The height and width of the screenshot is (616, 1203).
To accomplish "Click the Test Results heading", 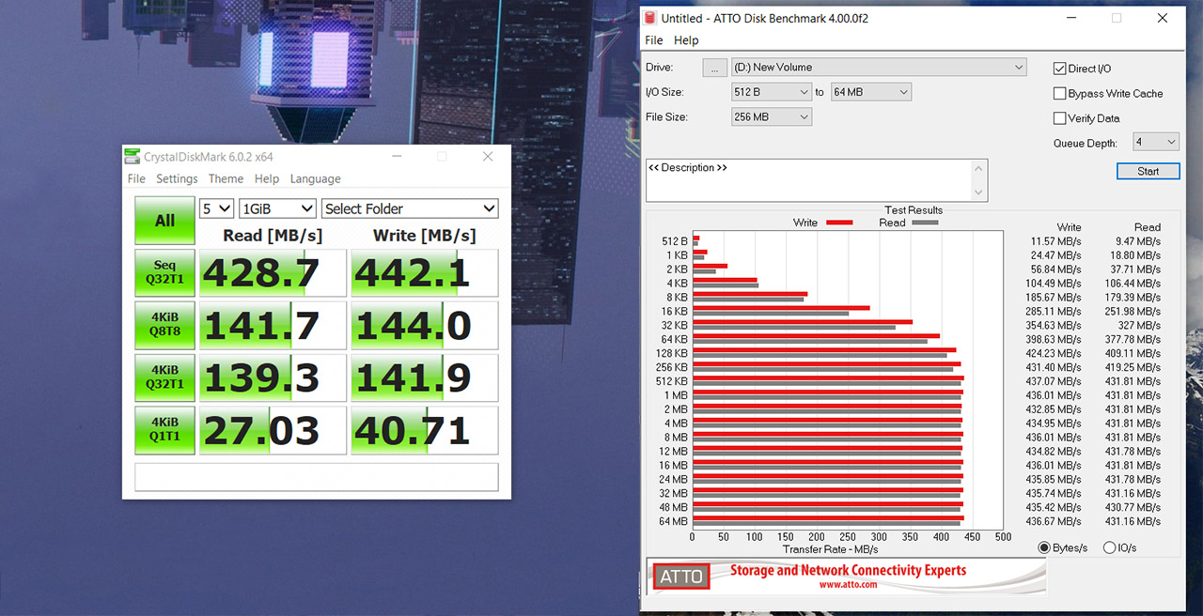I will click(x=914, y=210).
